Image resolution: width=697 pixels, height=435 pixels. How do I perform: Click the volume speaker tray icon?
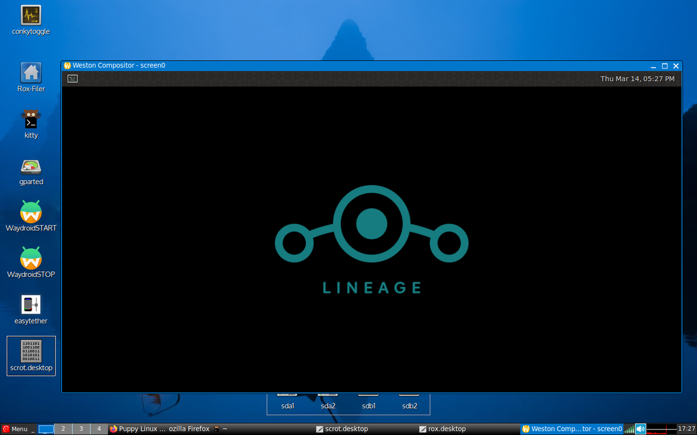pyautogui.click(x=640, y=429)
